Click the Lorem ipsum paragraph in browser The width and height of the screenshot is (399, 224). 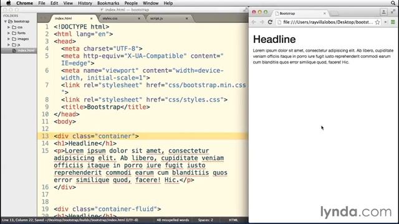pyautogui.click(x=323, y=57)
